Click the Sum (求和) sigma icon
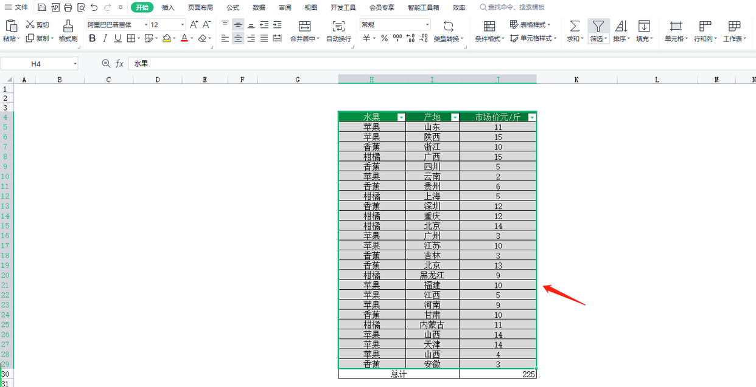The height and width of the screenshot is (387, 756). 575,26
